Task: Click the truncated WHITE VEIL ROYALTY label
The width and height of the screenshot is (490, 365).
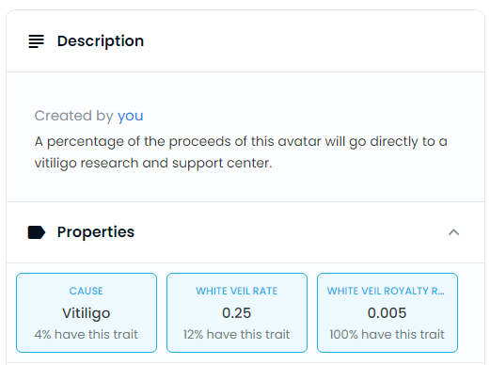Action: click(x=386, y=291)
